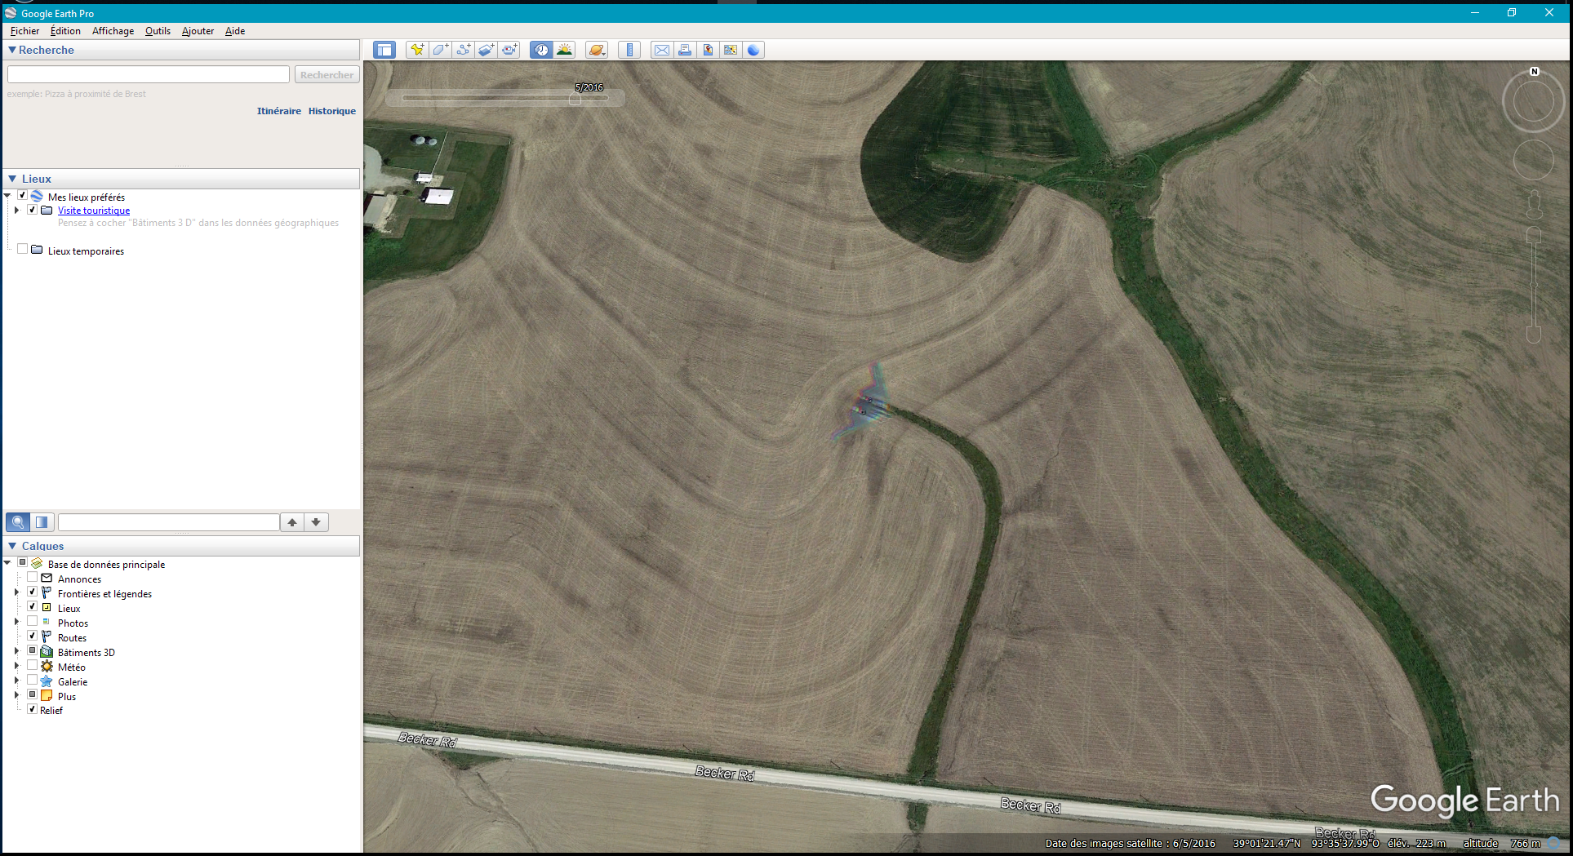Open the Affichage menu
This screenshot has height=856, width=1573.
[113, 31]
